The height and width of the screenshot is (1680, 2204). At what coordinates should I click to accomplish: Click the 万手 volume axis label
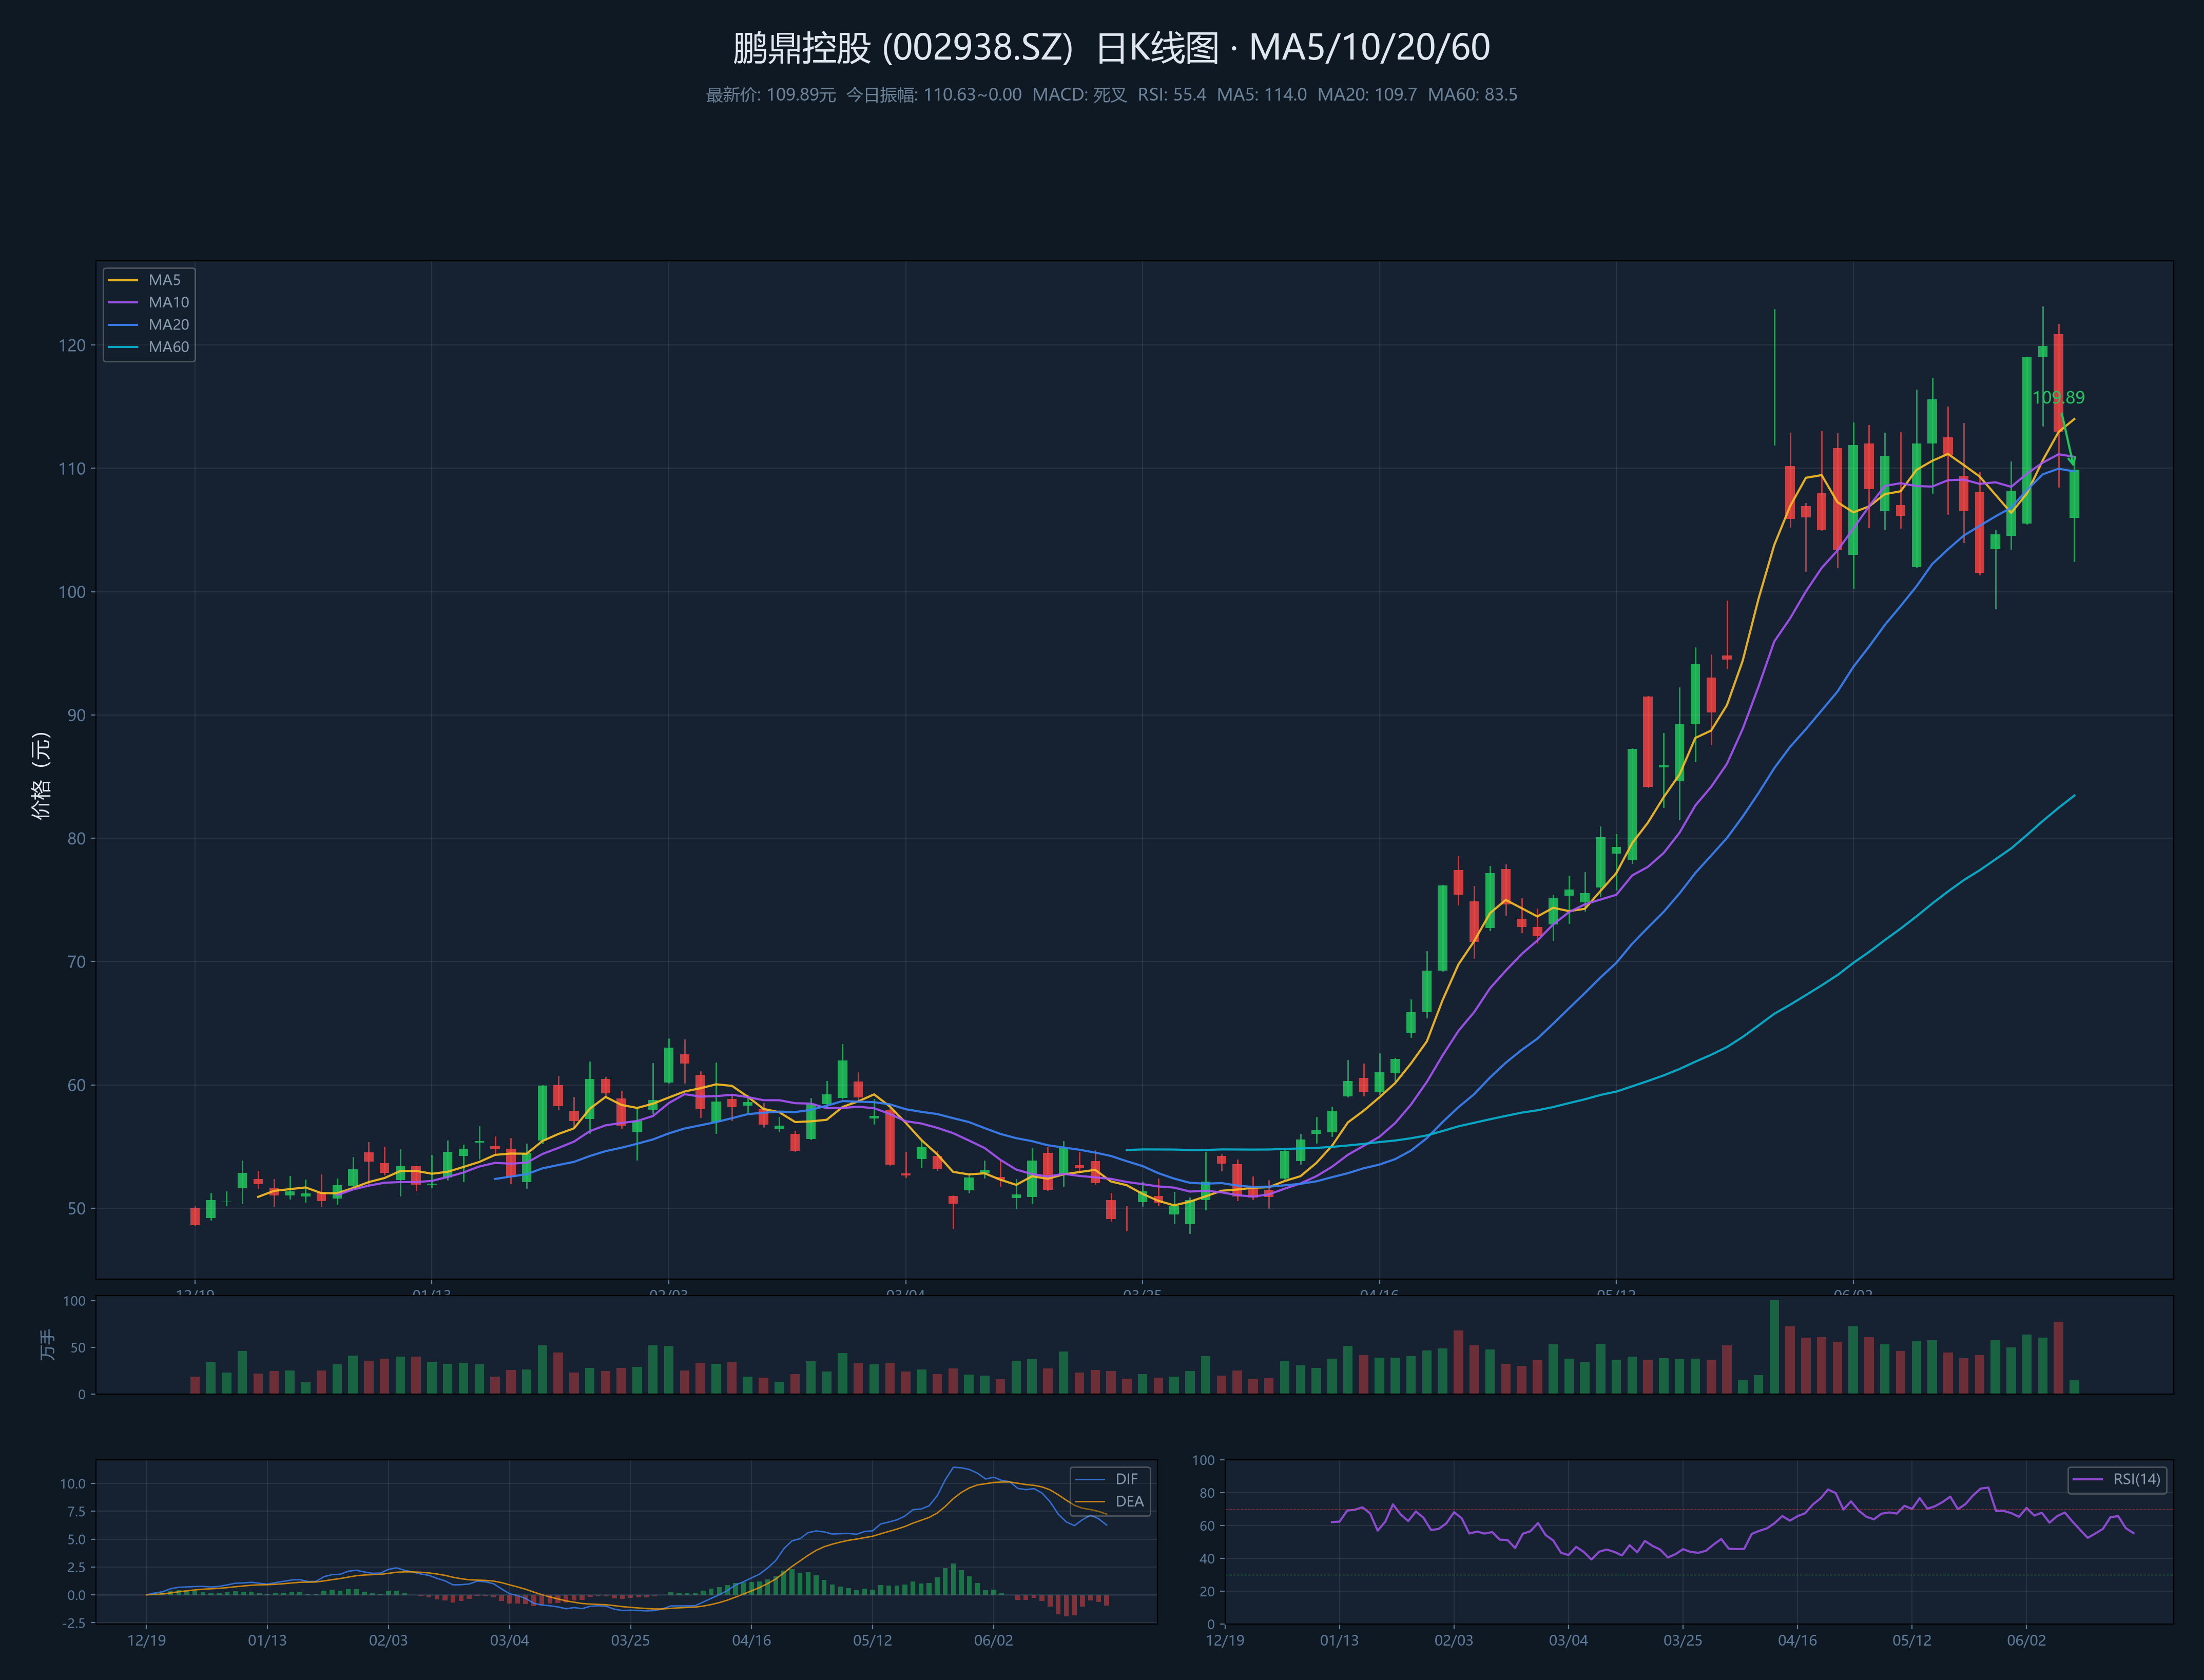(x=47, y=1345)
